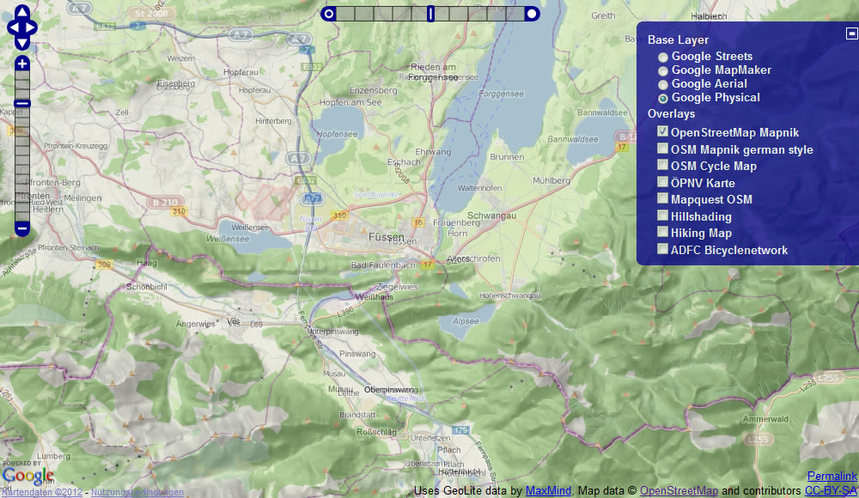Enable the Hiking Map overlay

[x=663, y=233]
